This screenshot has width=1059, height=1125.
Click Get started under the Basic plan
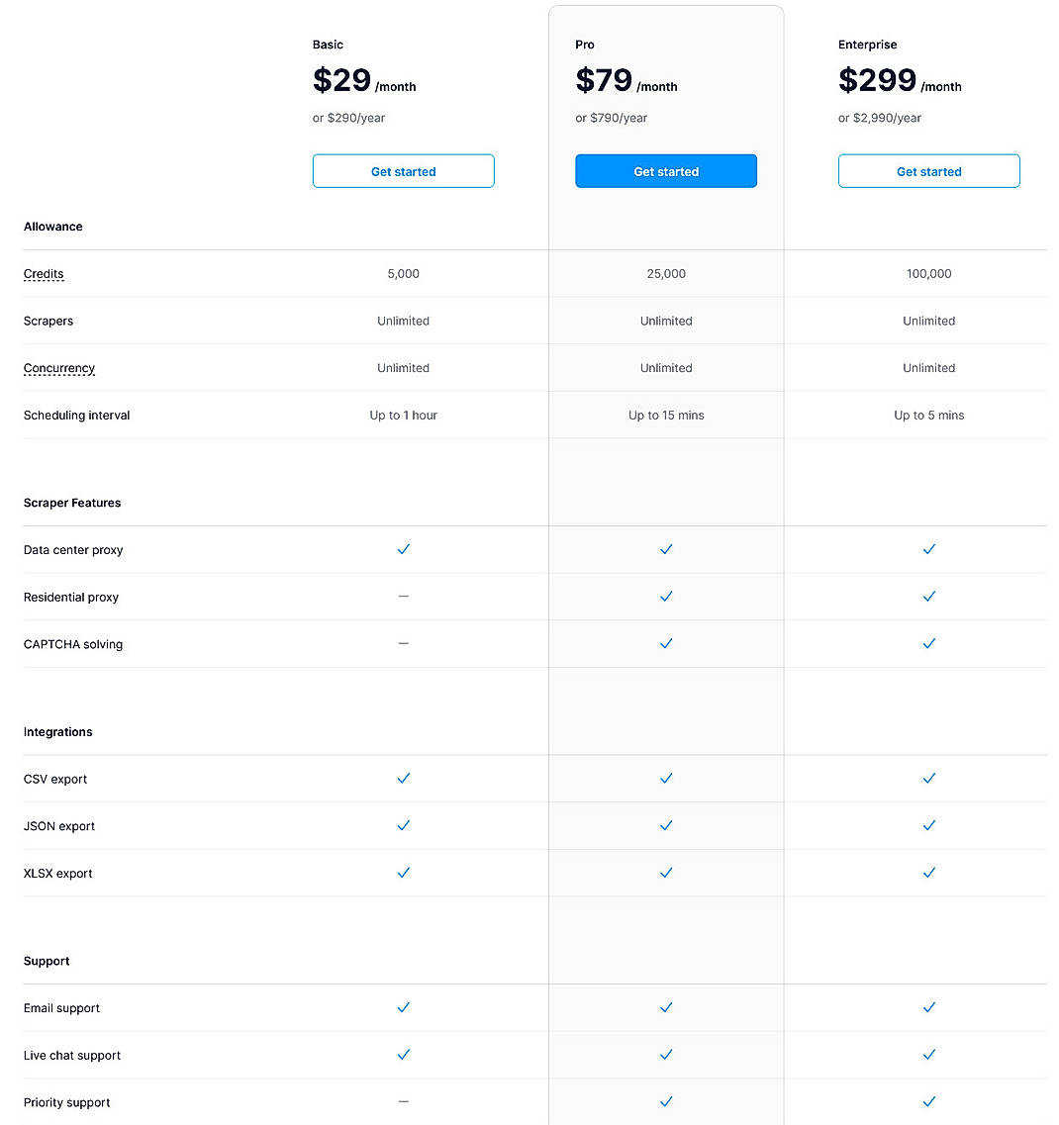pos(403,170)
